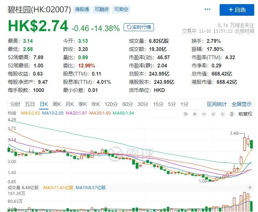Add stock via 自选 button
258x212 pixels.
[237, 10]
